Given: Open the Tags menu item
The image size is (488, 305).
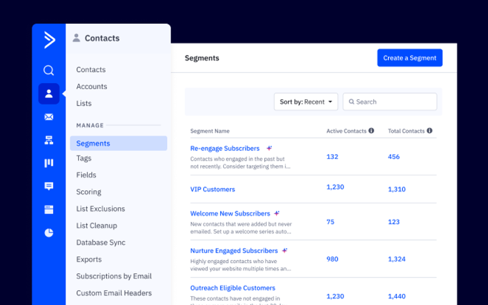Looking at the screenshot, I should coord(84,158).
